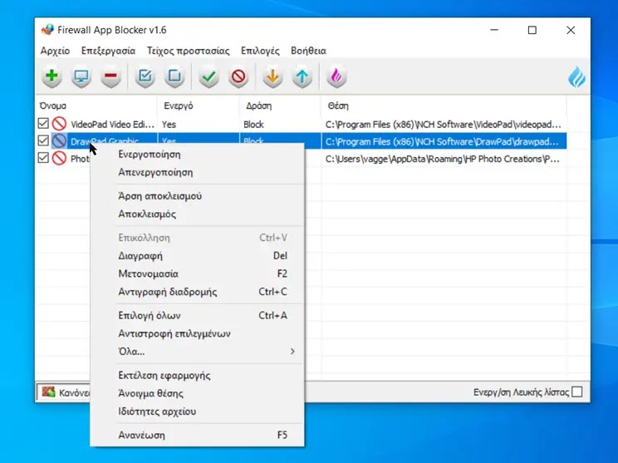This screenshot has height=463, width=618.
Task: Click the monitor Add process toolbar icon
Action: [x=81, y=76]
